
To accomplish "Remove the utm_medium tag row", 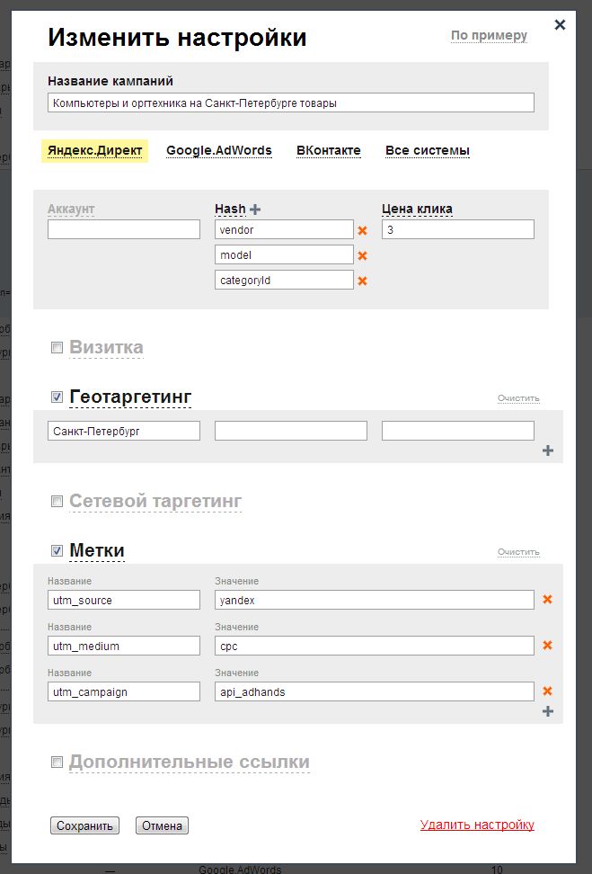I will click(547, 646).
